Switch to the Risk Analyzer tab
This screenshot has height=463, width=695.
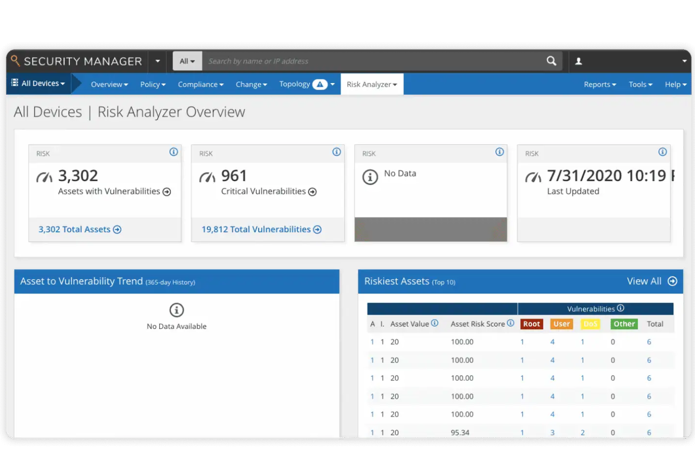tap(371, 84)
